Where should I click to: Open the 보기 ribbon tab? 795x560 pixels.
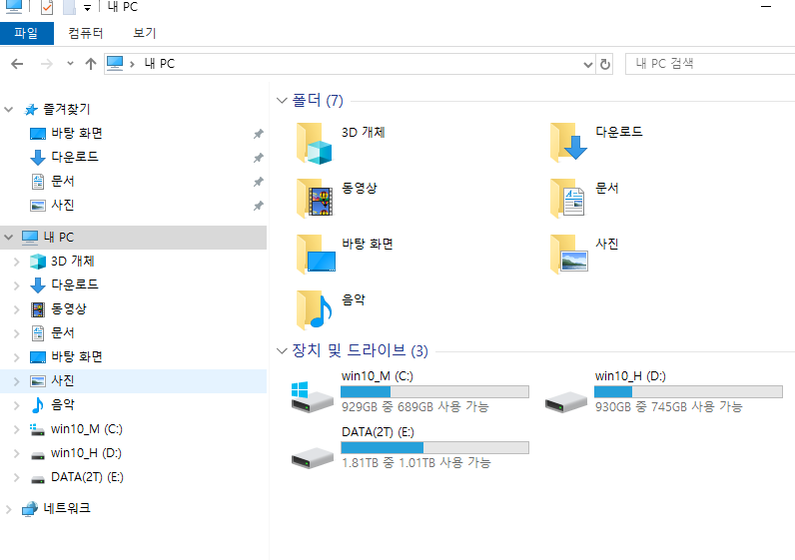(x=145, y=34)
